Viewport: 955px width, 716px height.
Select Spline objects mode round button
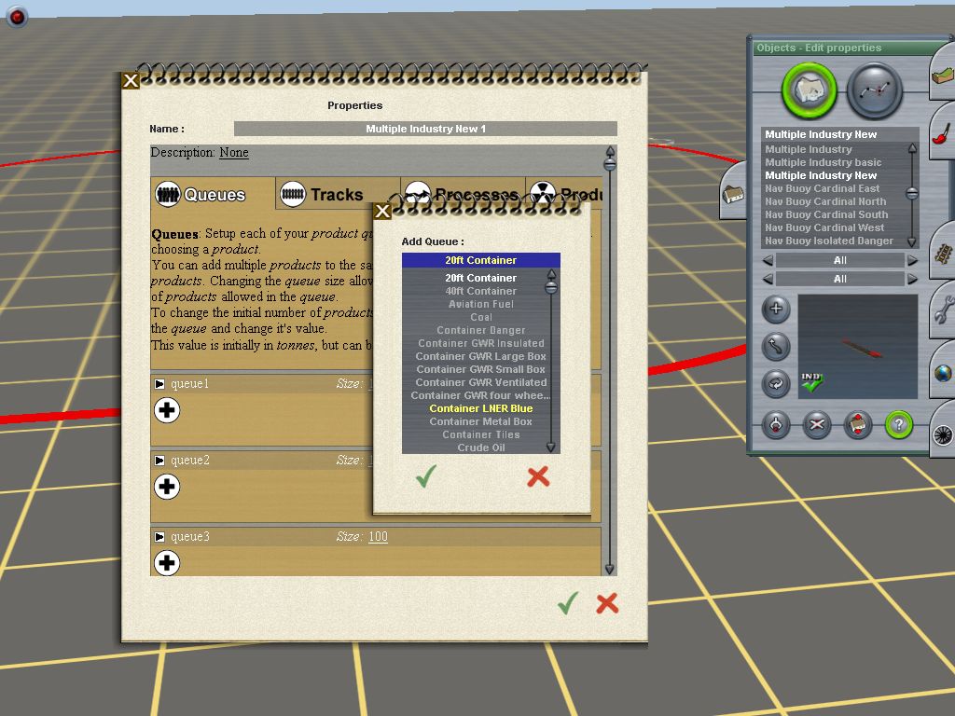(875, 90)
